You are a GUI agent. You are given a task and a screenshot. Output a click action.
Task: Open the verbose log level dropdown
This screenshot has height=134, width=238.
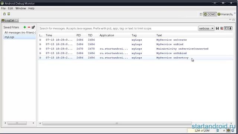pyautogui.click(x=206, y=28)
